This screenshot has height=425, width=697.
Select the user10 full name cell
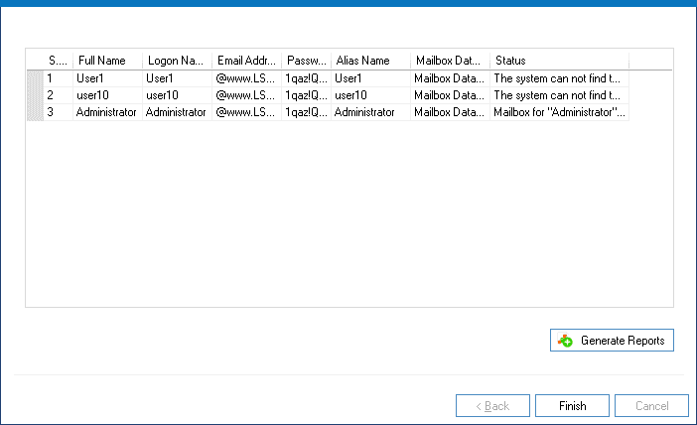click(107, 95)
